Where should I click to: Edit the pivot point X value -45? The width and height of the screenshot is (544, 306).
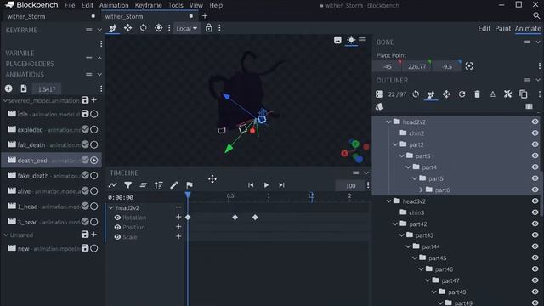pyautogui.click(x=388, y=66)
